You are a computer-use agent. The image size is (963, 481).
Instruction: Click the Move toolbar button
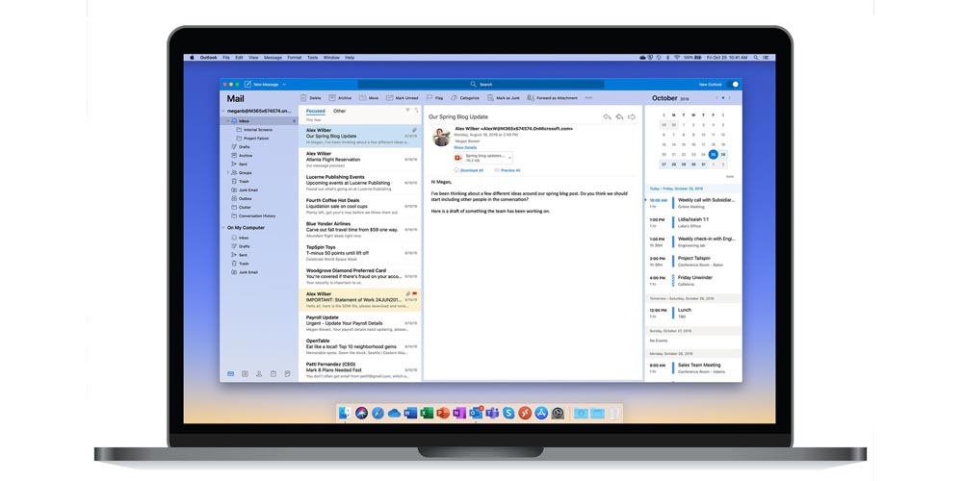pyautogui.click(x=369, y=97)
